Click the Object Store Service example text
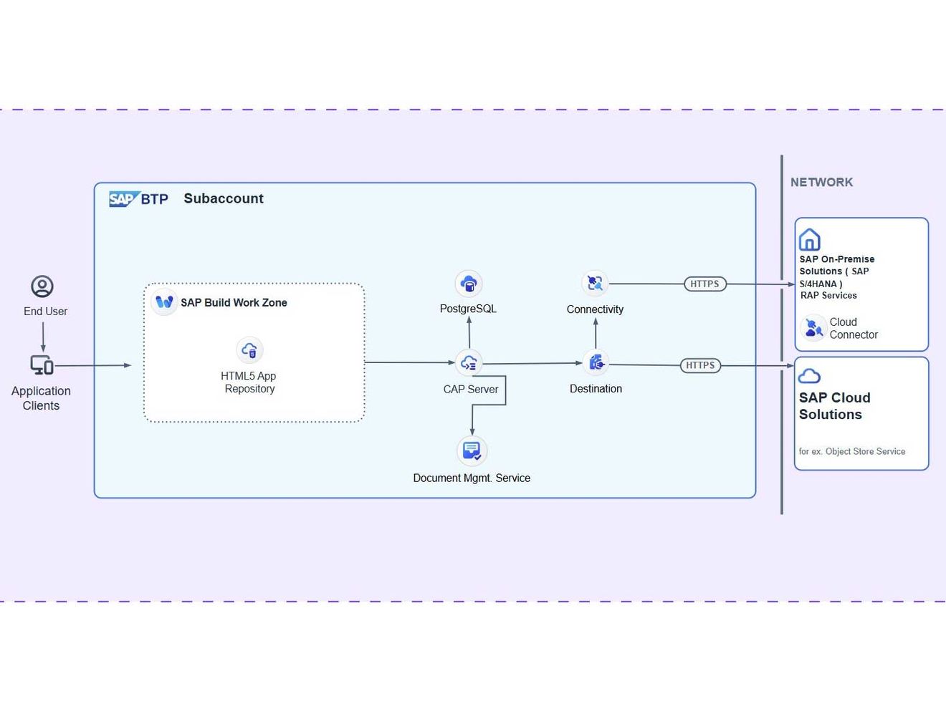 (852, 452)
